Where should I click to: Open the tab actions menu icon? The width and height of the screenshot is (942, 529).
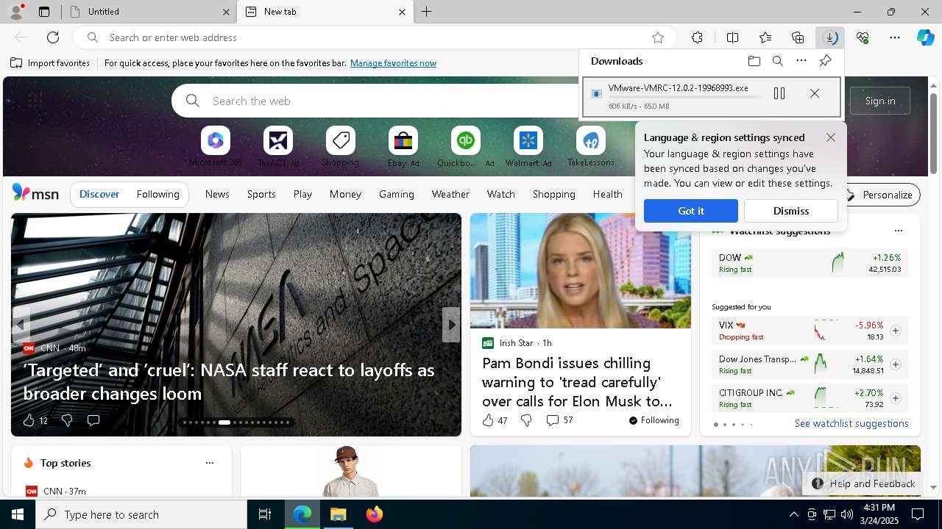tap(44, 12)
